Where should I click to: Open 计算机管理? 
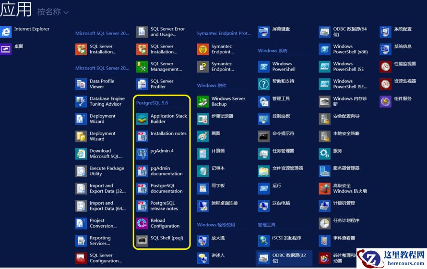point(337,206)
